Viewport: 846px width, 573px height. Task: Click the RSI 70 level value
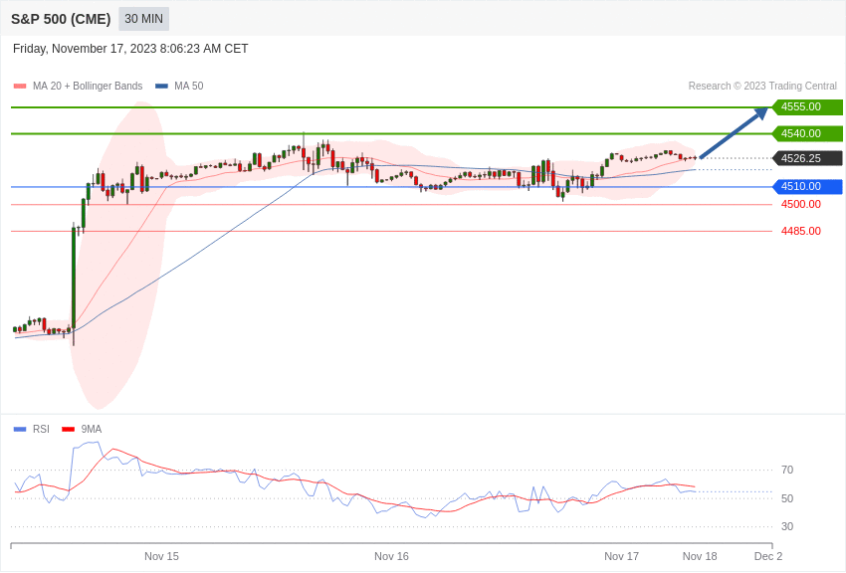[787, 471]
